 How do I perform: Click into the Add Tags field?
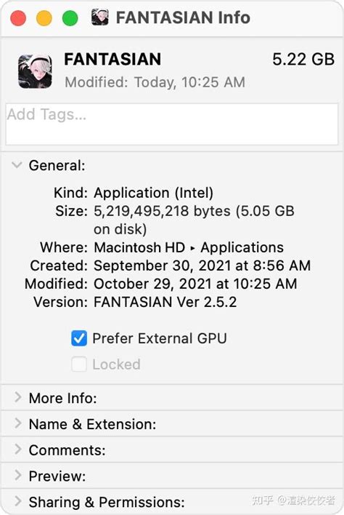172,124
